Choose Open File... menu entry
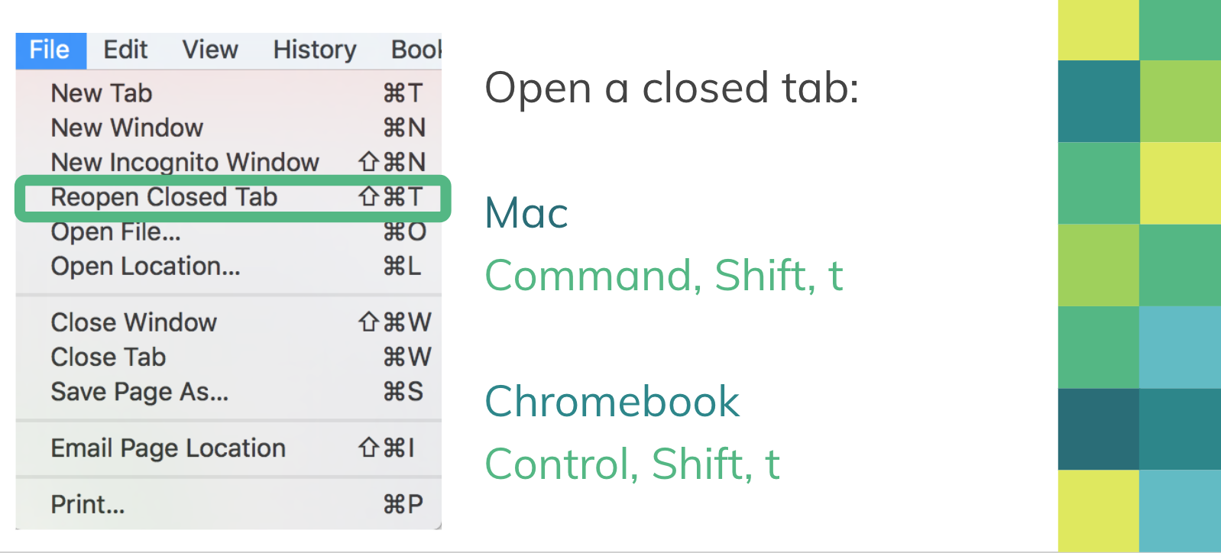Screen dimensions: 1221x553 tap(115, 231)
